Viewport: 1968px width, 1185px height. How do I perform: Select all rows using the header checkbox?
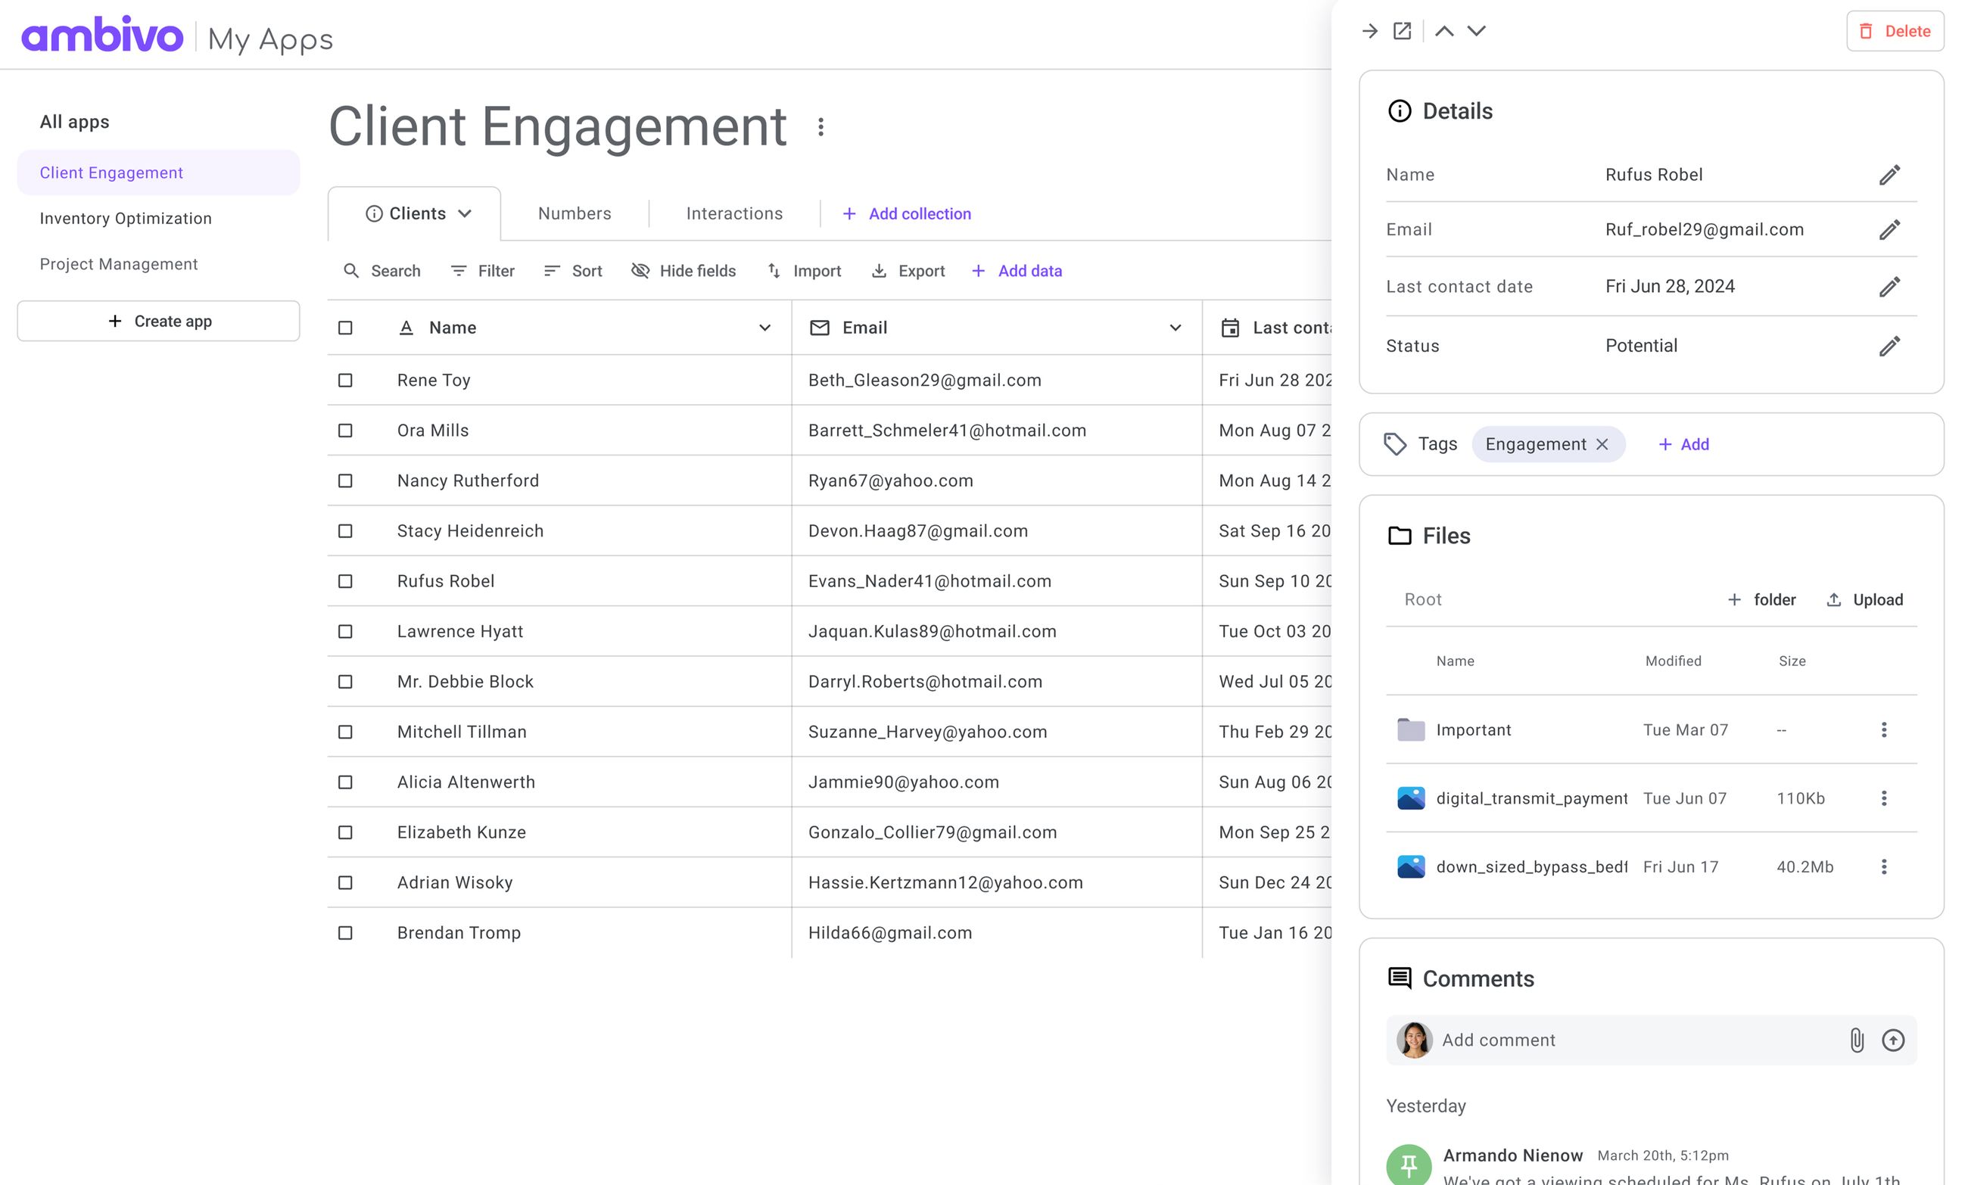[x=345, y=328]
